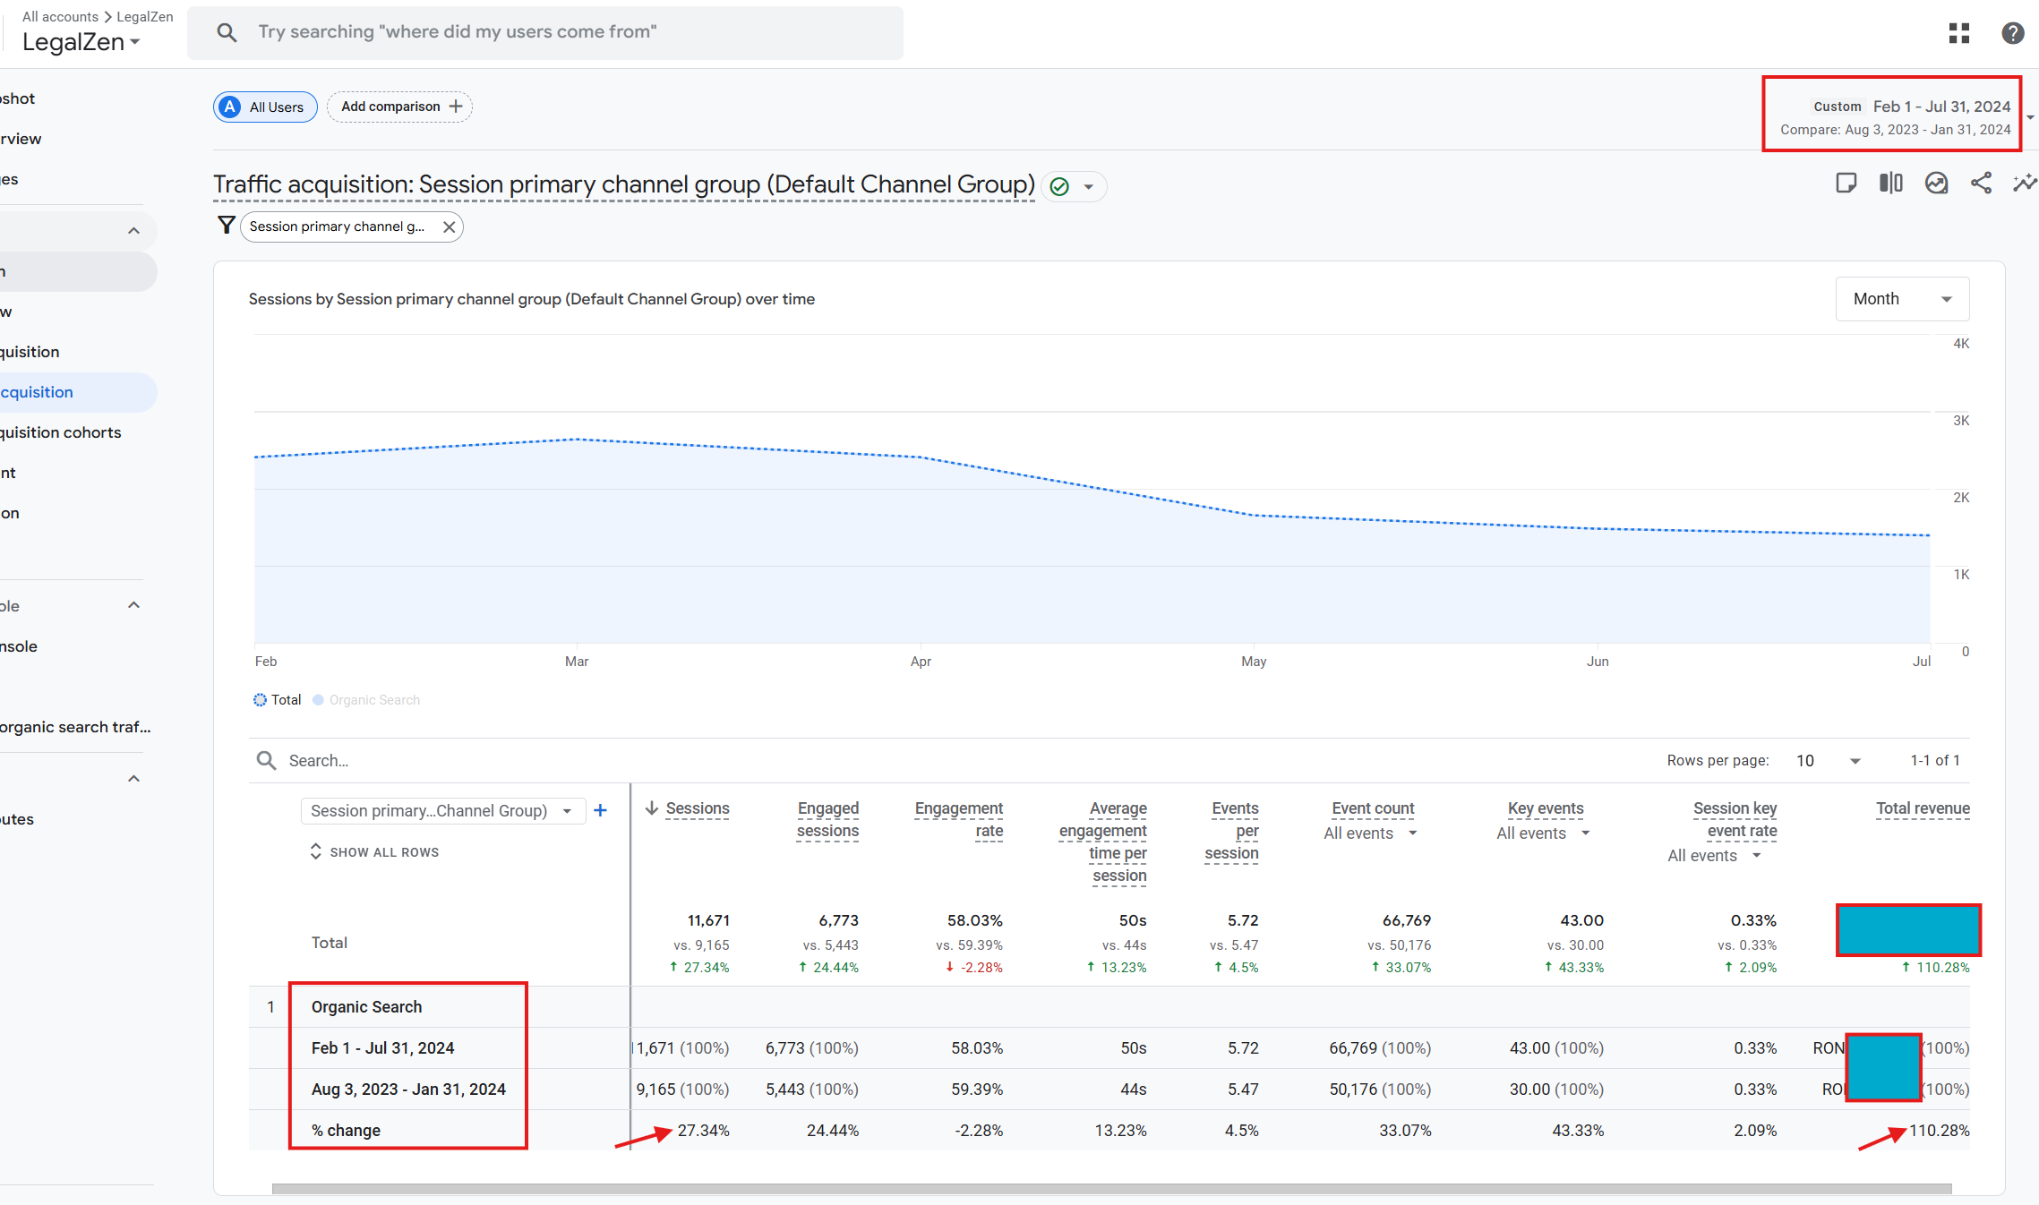Click the green report status check icon
The width and height of the screenshot is (2039, 1205).
click(1060, 186)
